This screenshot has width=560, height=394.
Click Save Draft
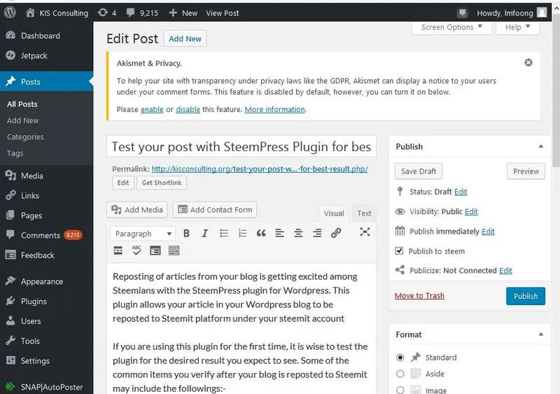(x=418, y=171)
